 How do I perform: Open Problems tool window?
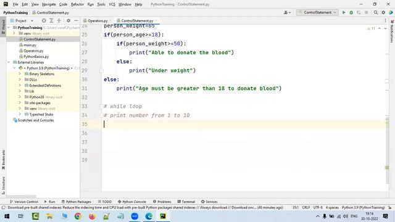click(162, 202)
